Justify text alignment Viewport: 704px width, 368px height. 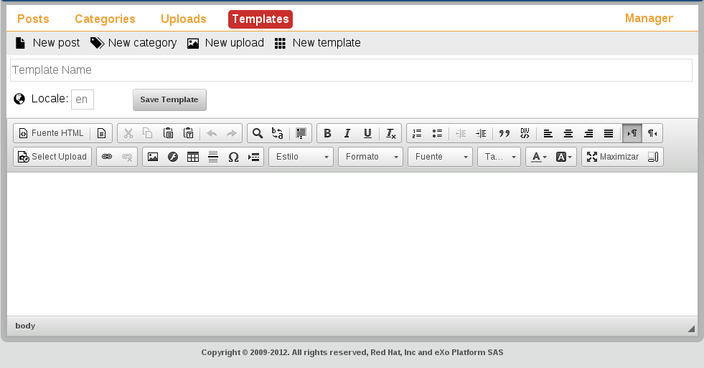click(609, 133)
